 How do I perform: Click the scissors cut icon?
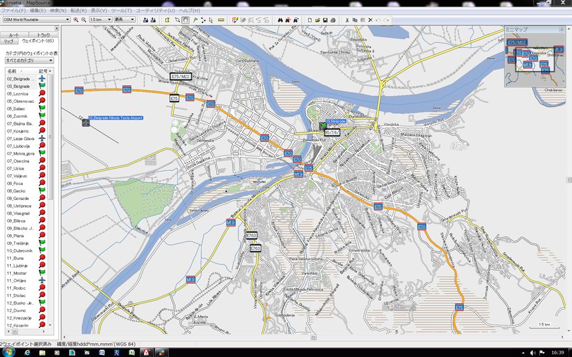click(x=347, y=19)
